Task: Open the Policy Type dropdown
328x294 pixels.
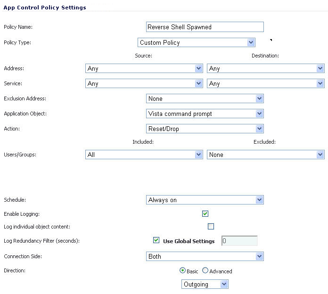Action: pyautogui.click(x=196, y=42)
